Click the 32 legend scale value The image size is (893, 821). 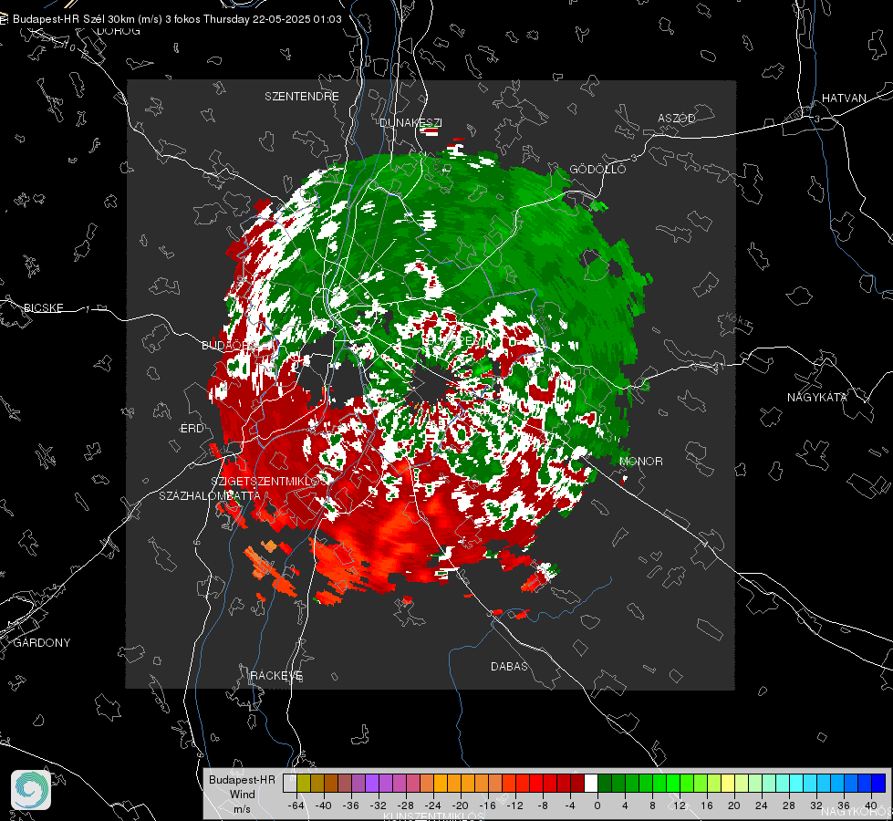click(x=816, y=806)
